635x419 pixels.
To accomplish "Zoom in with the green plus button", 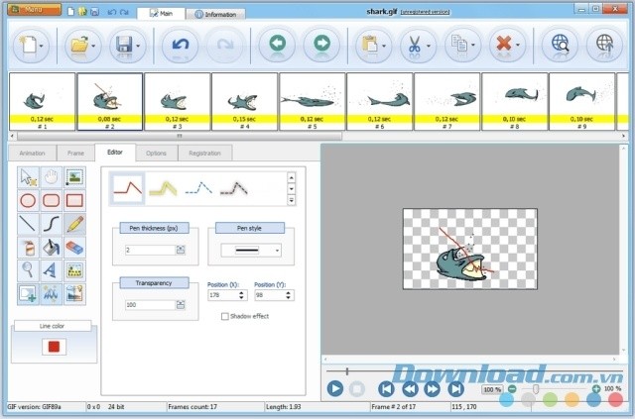I will coord(596,389).
